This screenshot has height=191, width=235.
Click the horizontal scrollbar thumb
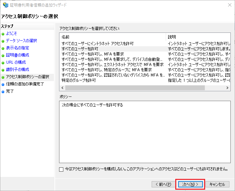(x=135, y=88)
